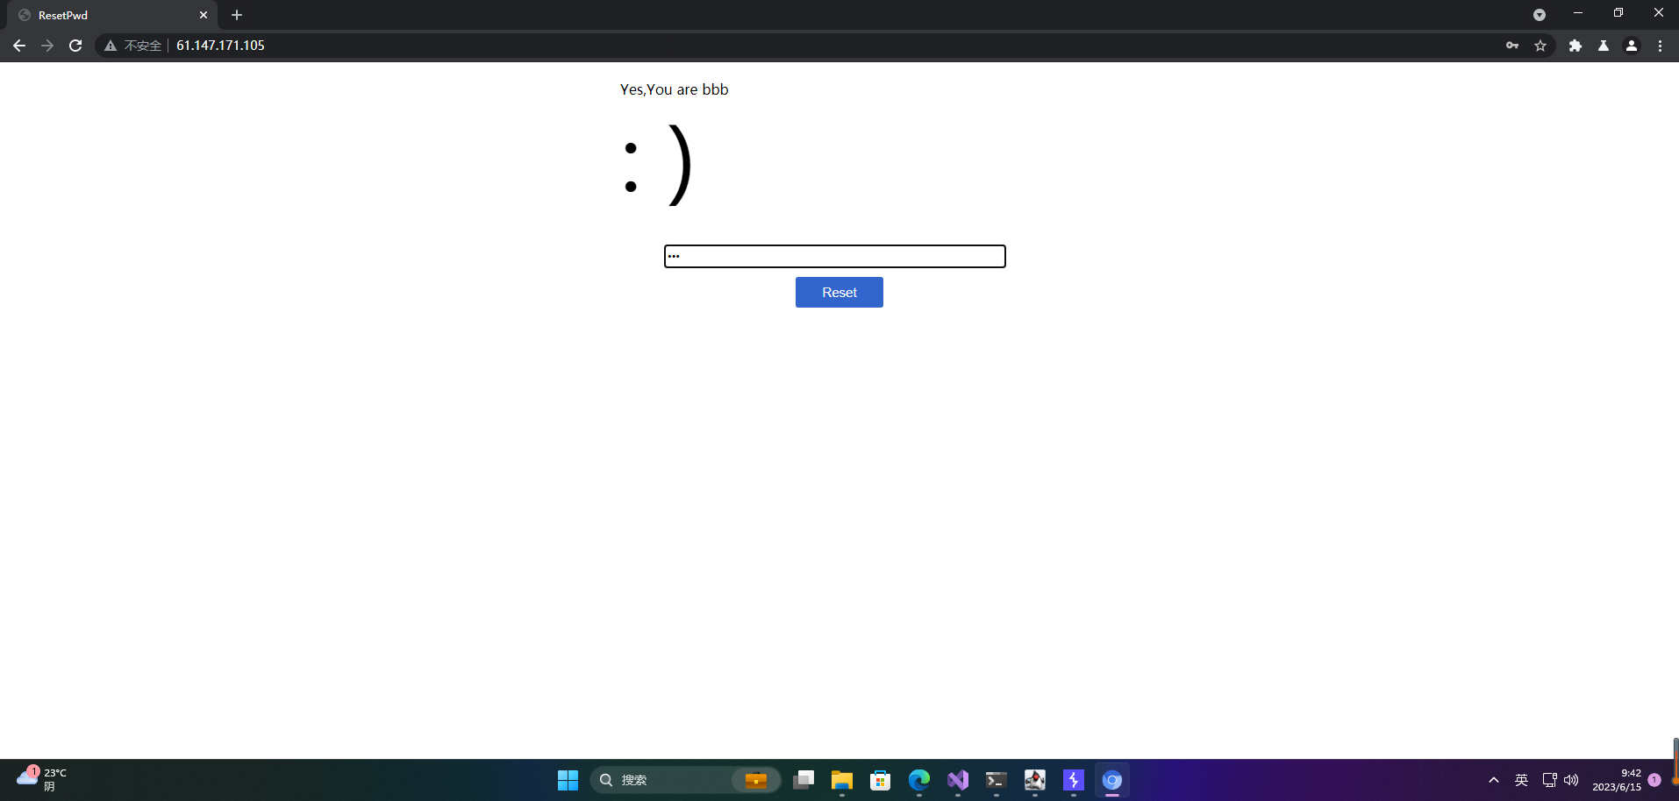Open the Windows Start menu
Image resolution: width=1679 pixels, height=801 pixels.
tap(568, 780)
